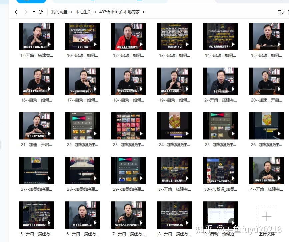Click the forward navigation arrow
The width and height of the screenshot is (289, 242).
click(x=26, y=12)
